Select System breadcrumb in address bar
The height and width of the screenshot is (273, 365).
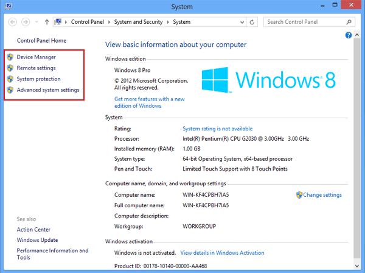[x=181, y=22]
